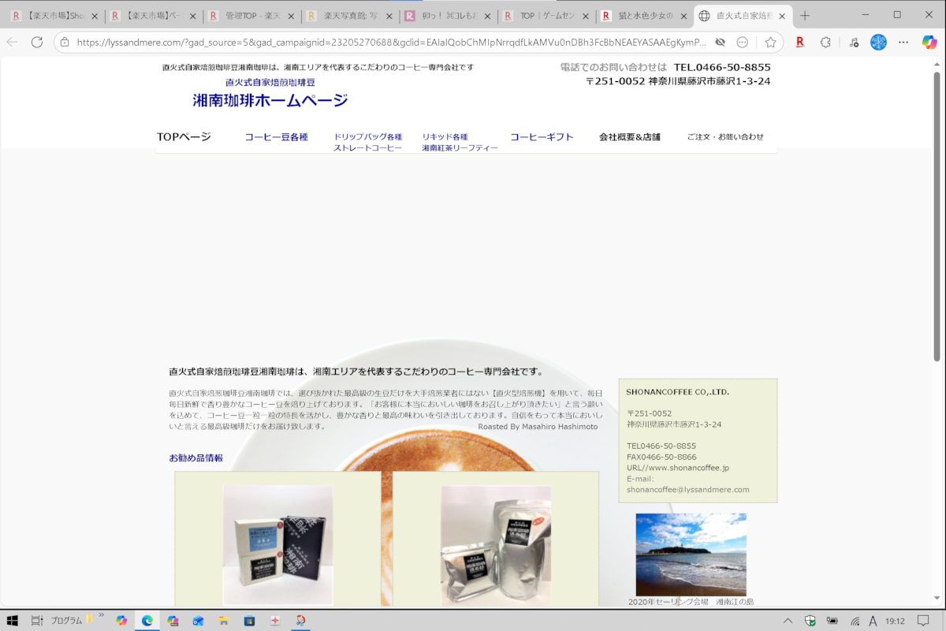Click the page vertical scrollbar thumb
This screenshot has width=946, height=631.
point(937,217)
